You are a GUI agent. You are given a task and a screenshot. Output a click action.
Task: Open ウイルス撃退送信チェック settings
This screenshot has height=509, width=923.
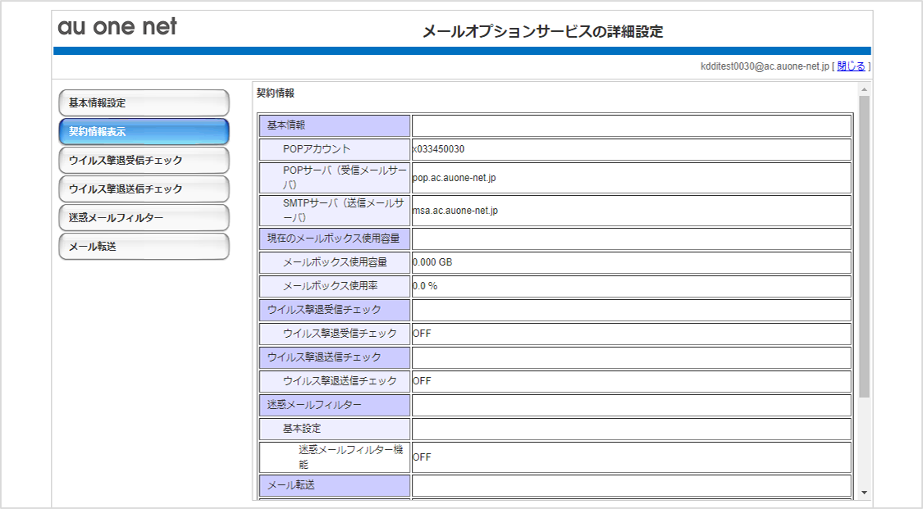pos(144,189)
